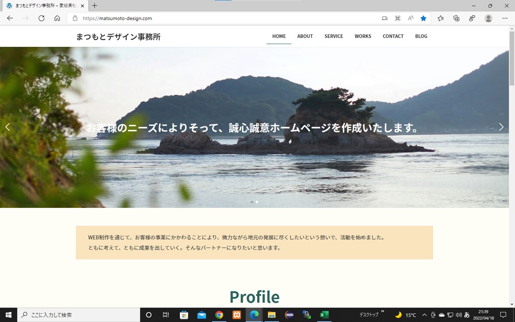Image resolution: width=515 pixels, height=322 pixels.
Task: Open Cortana from the taskbar
Action: tap(149, 315)
